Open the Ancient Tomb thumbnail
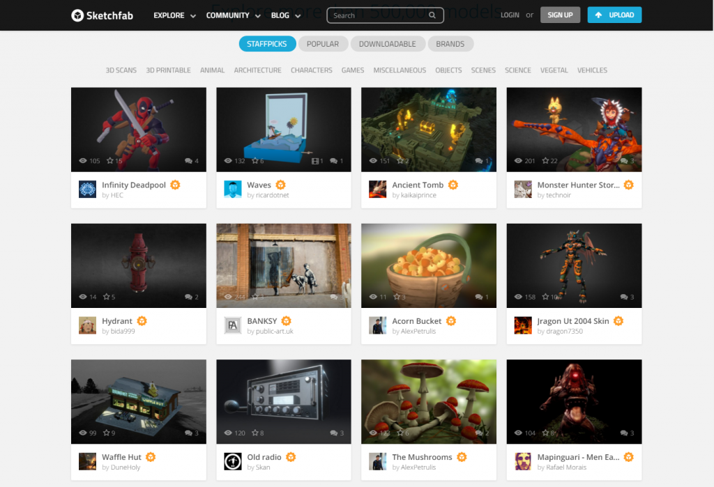 (429, 130)
